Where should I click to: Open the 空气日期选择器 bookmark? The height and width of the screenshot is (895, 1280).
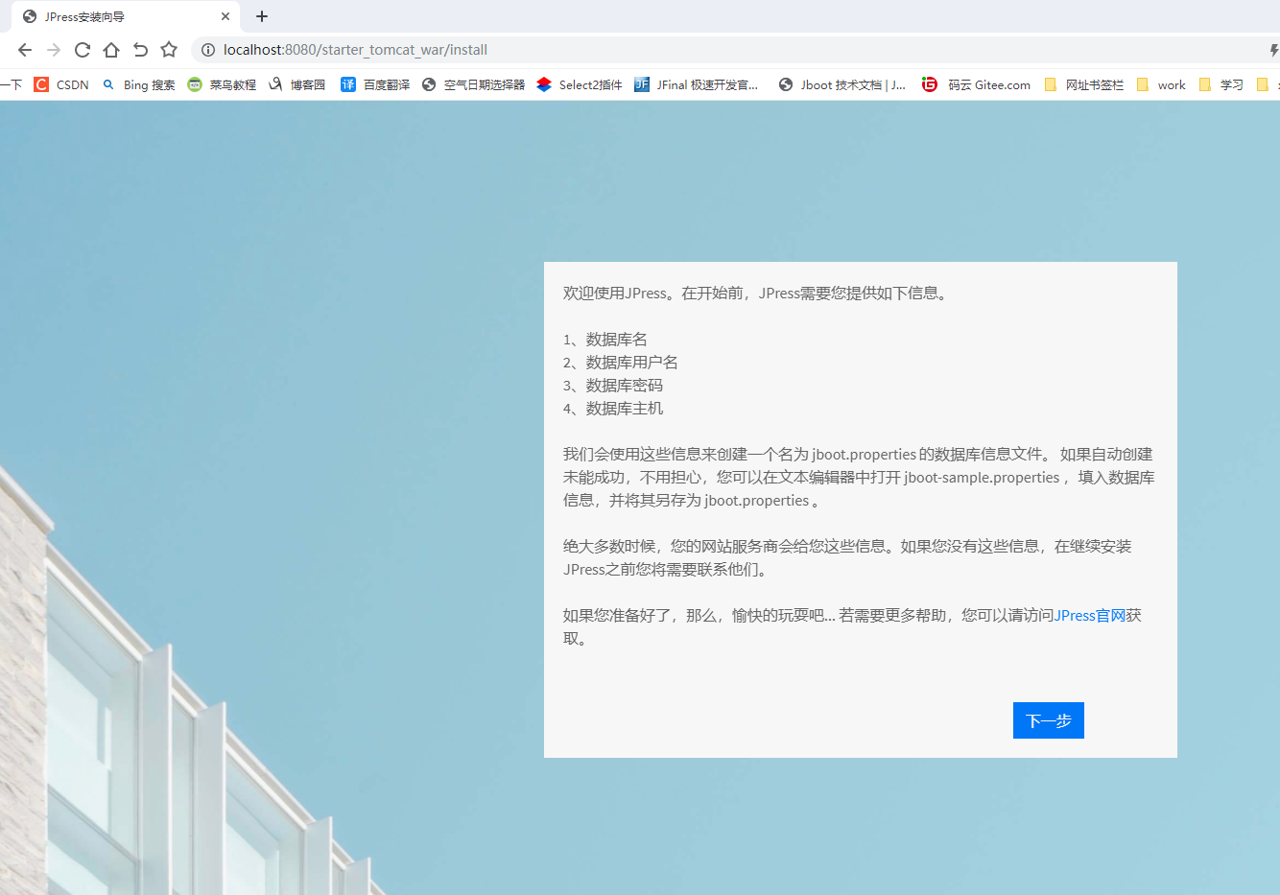pyautogui.click(x=473, y=84)
